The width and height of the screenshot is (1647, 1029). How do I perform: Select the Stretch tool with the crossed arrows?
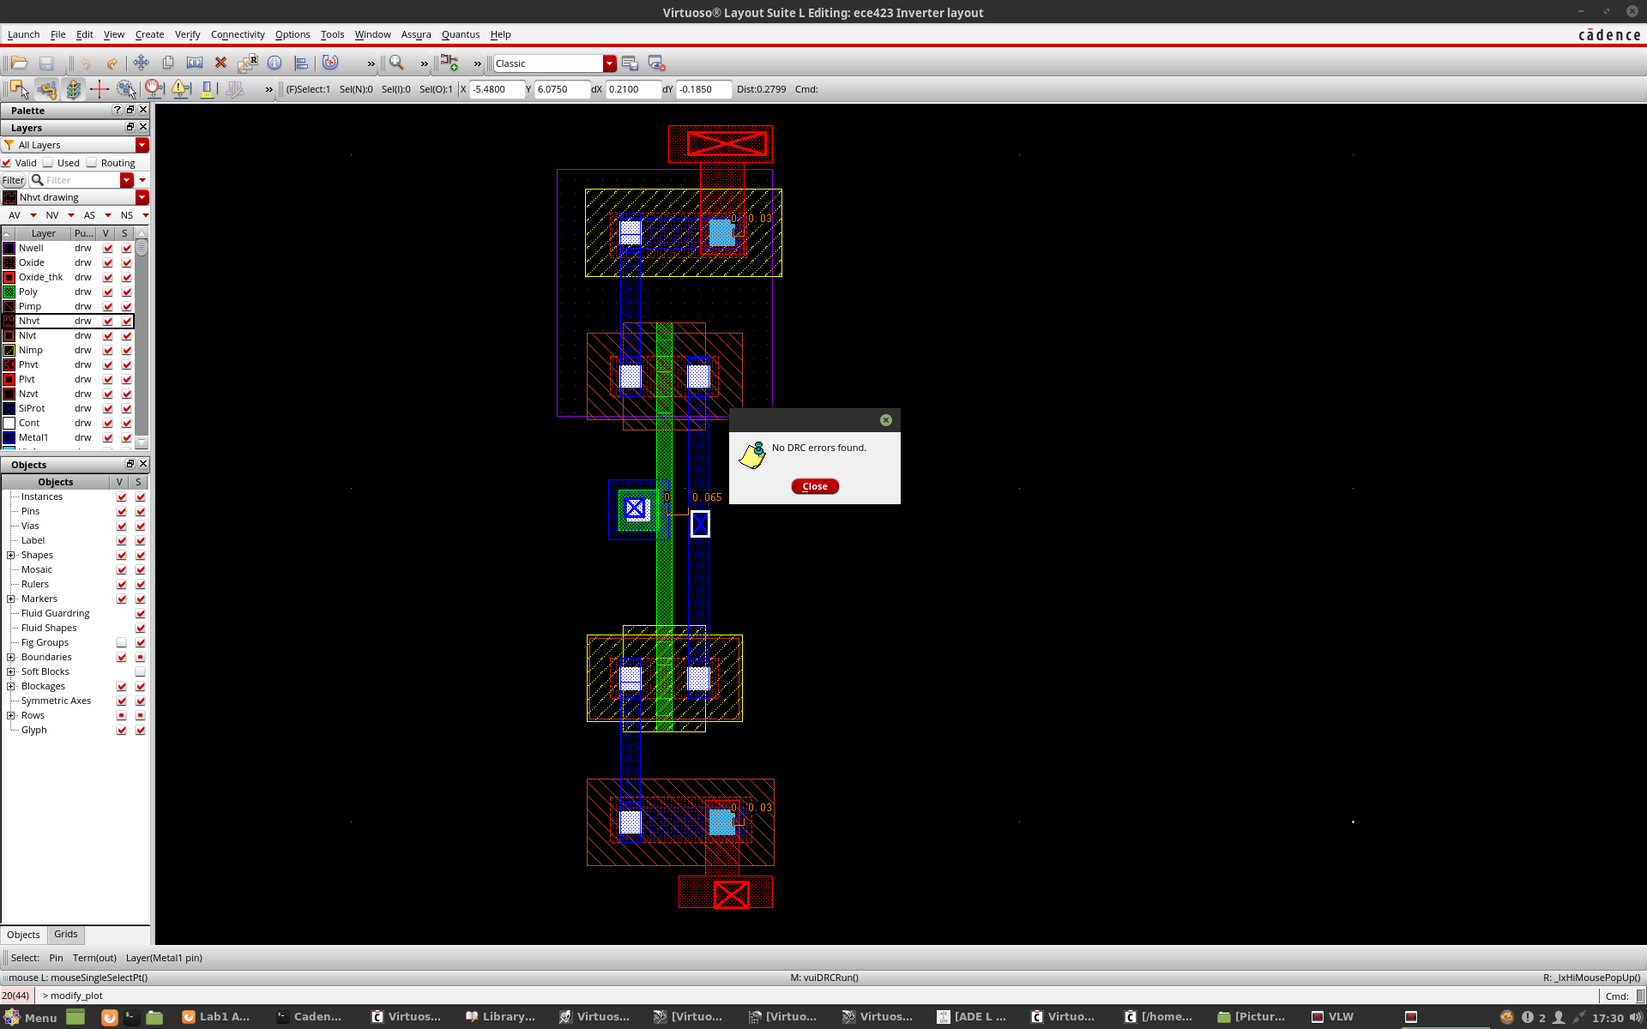coord(142,63)
